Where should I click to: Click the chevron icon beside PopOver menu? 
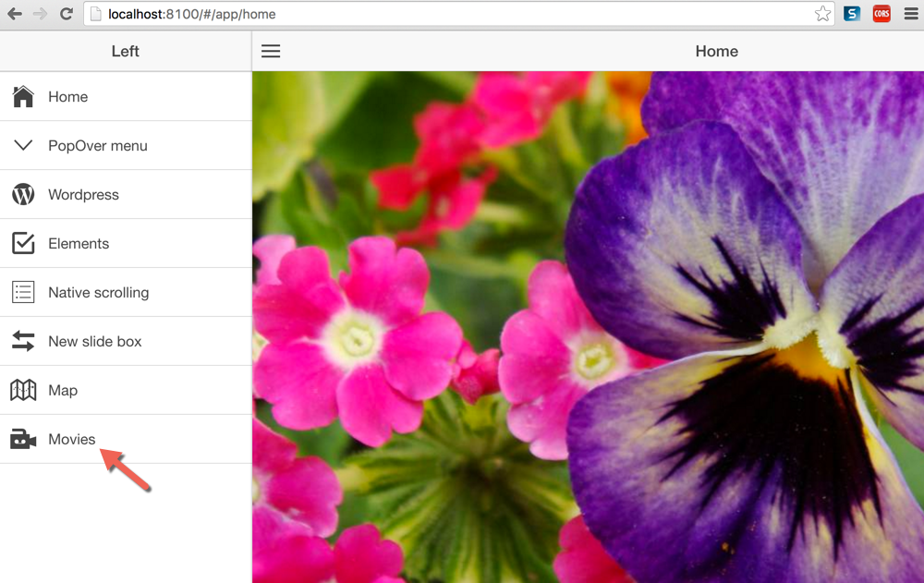pos(23,145)
